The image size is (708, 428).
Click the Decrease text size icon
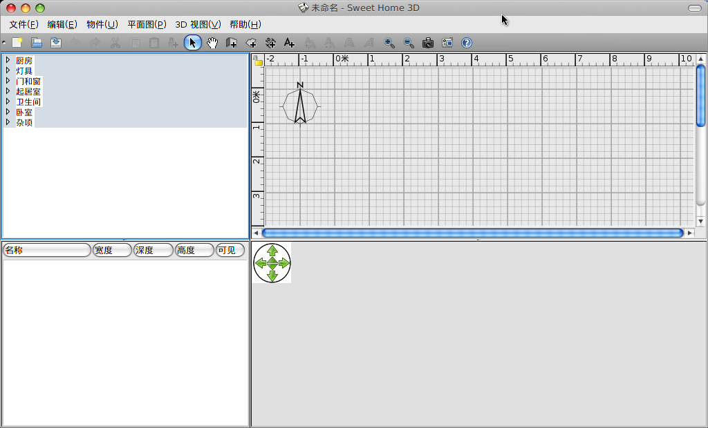(x=330, y=43)
